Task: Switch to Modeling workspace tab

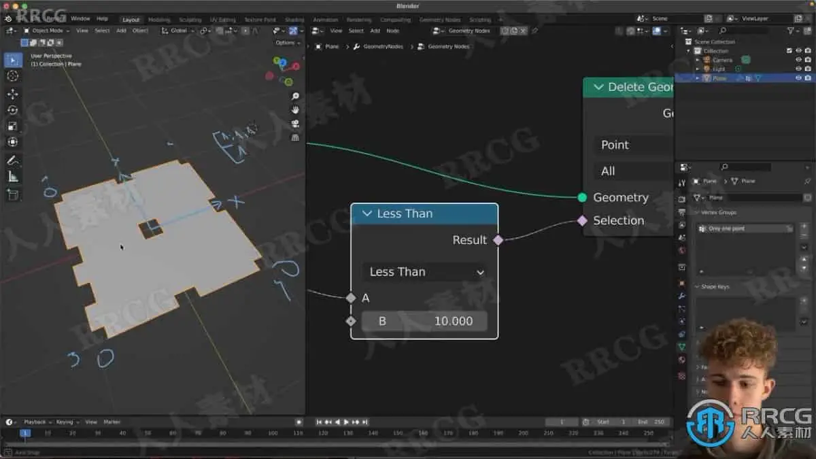Action: (159, 20)
